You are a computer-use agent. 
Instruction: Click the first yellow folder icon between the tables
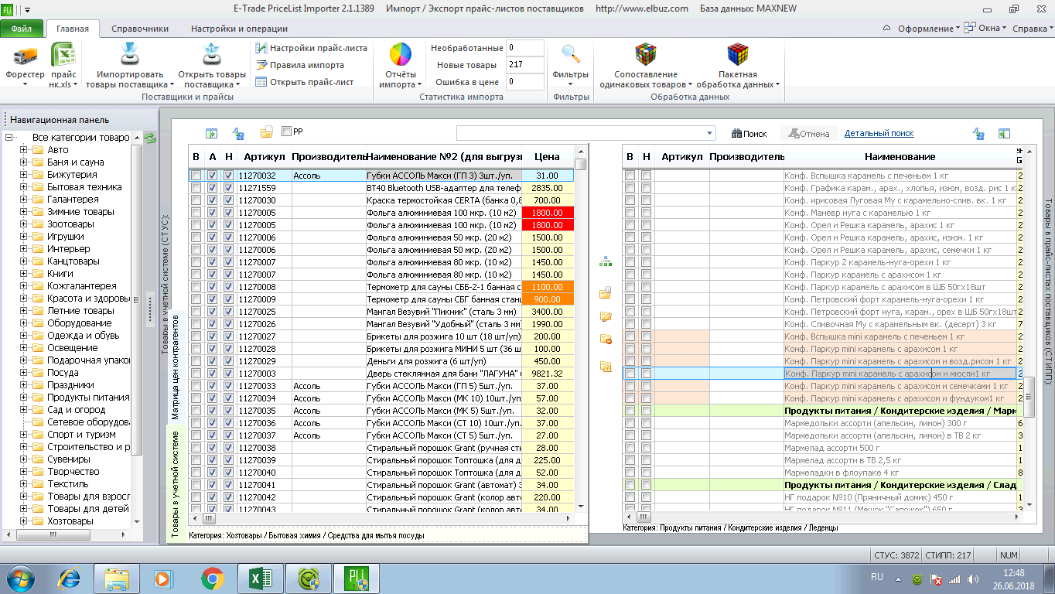click(x=606, y=292)
